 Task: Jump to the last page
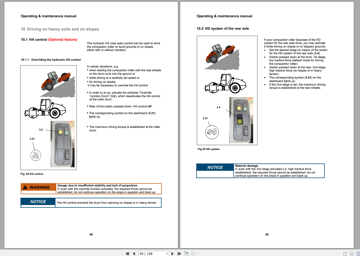pos(179,254)
